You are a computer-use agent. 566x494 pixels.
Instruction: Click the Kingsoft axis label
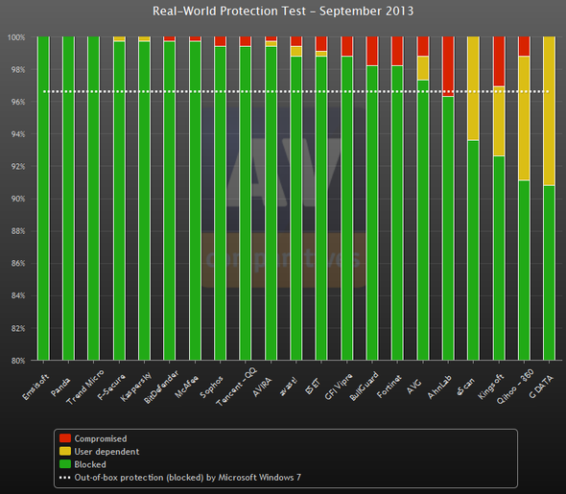point(490,387)
